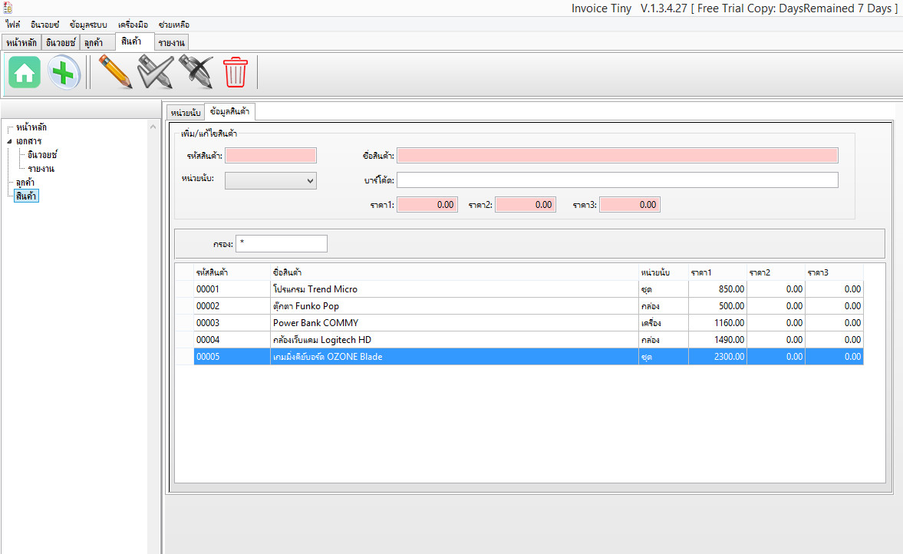Select row 00005 in product table
The image size is (903, 554).
(519, 357)
